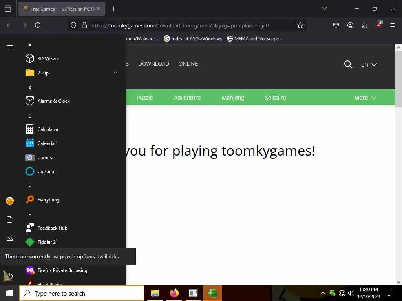Bookmark this page with star
Screen dimensions: 402x301
300,25
